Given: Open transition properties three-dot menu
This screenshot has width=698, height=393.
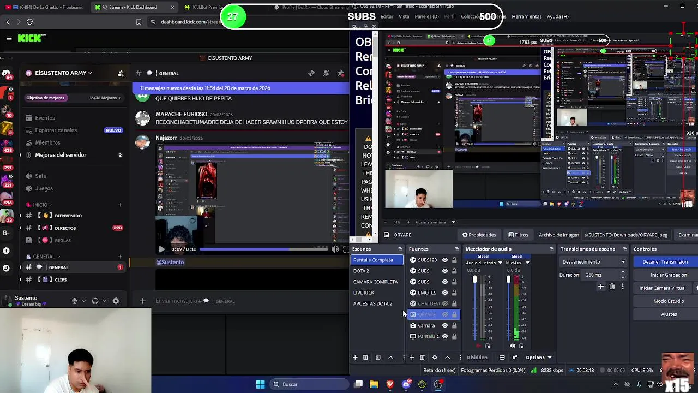Looking at the screenshot, I should click(x=622, y=287).
